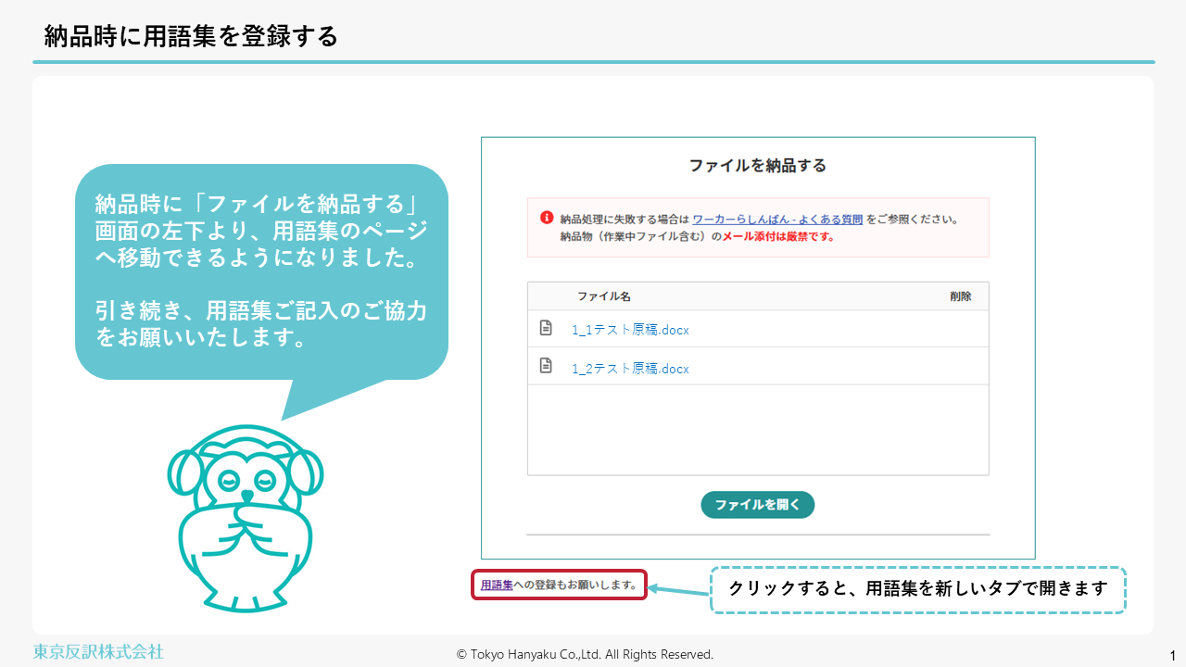
Task: Click the document icon beside 1_2テスト原稿.docx
Action: (x=547, y=366)
